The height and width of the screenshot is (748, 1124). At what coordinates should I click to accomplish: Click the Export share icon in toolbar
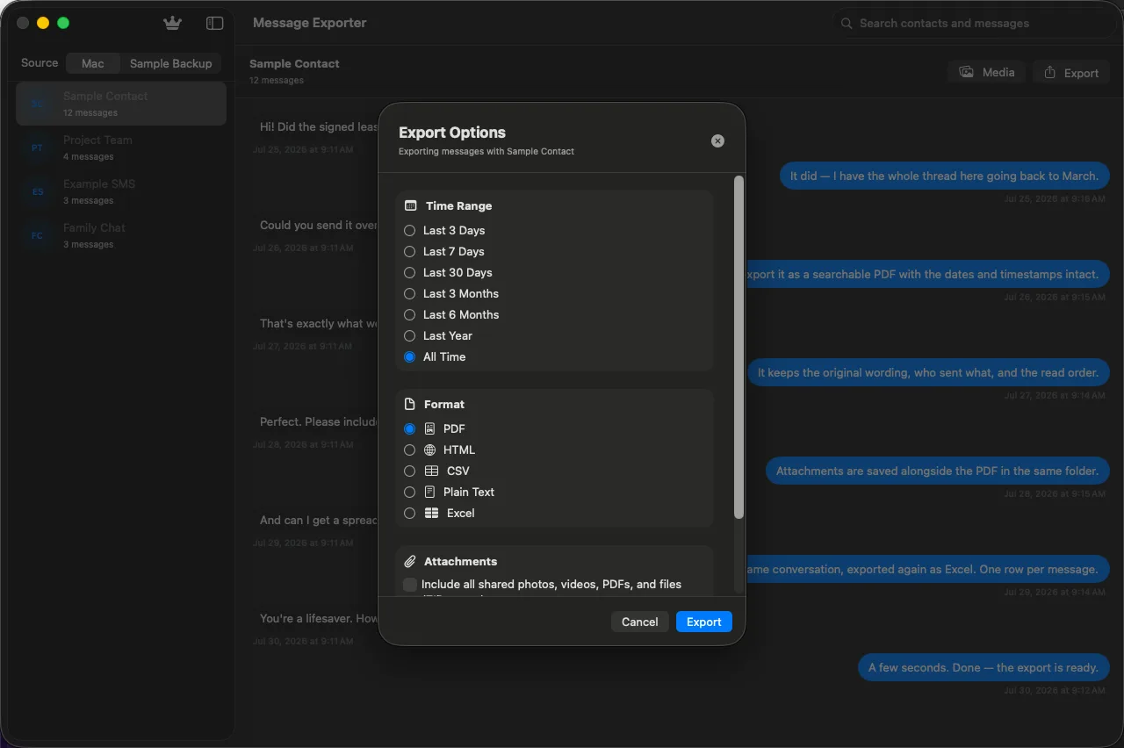1050,73
